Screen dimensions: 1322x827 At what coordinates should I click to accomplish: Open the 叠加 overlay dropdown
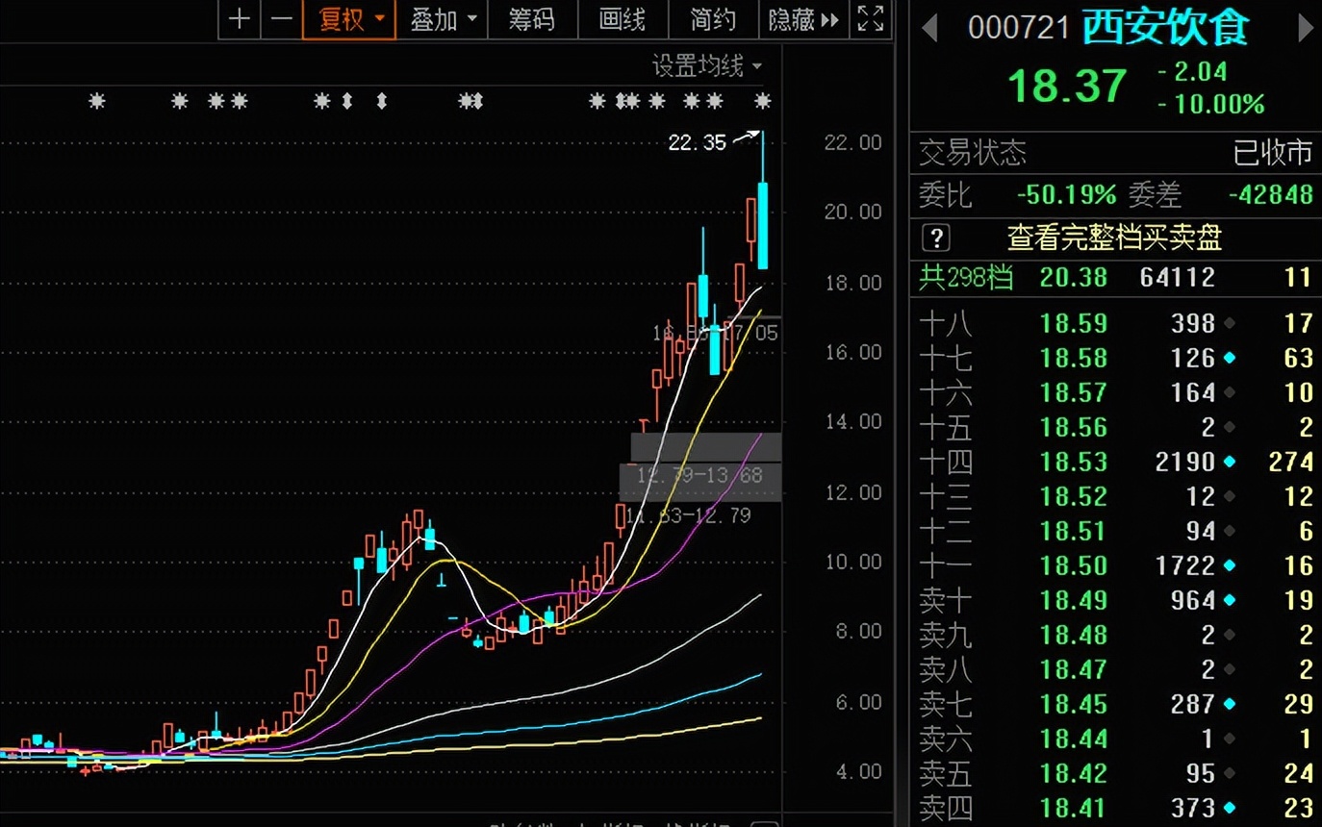[443, 19]
